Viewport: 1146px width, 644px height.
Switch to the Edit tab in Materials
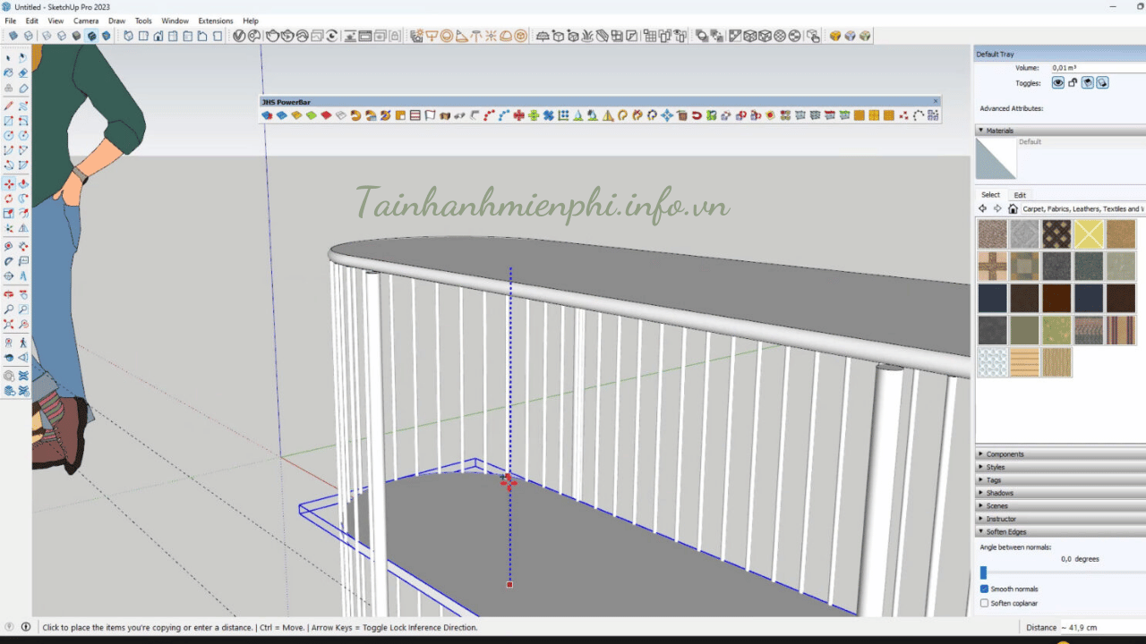[1020, 195]
